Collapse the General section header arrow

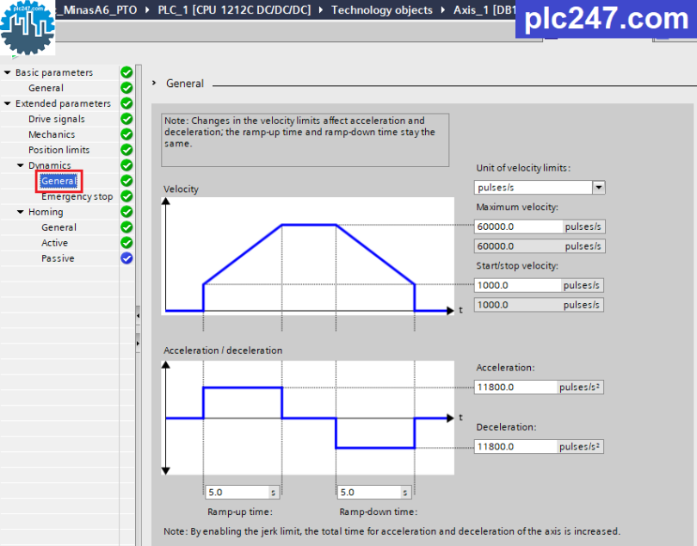point(152,83)
